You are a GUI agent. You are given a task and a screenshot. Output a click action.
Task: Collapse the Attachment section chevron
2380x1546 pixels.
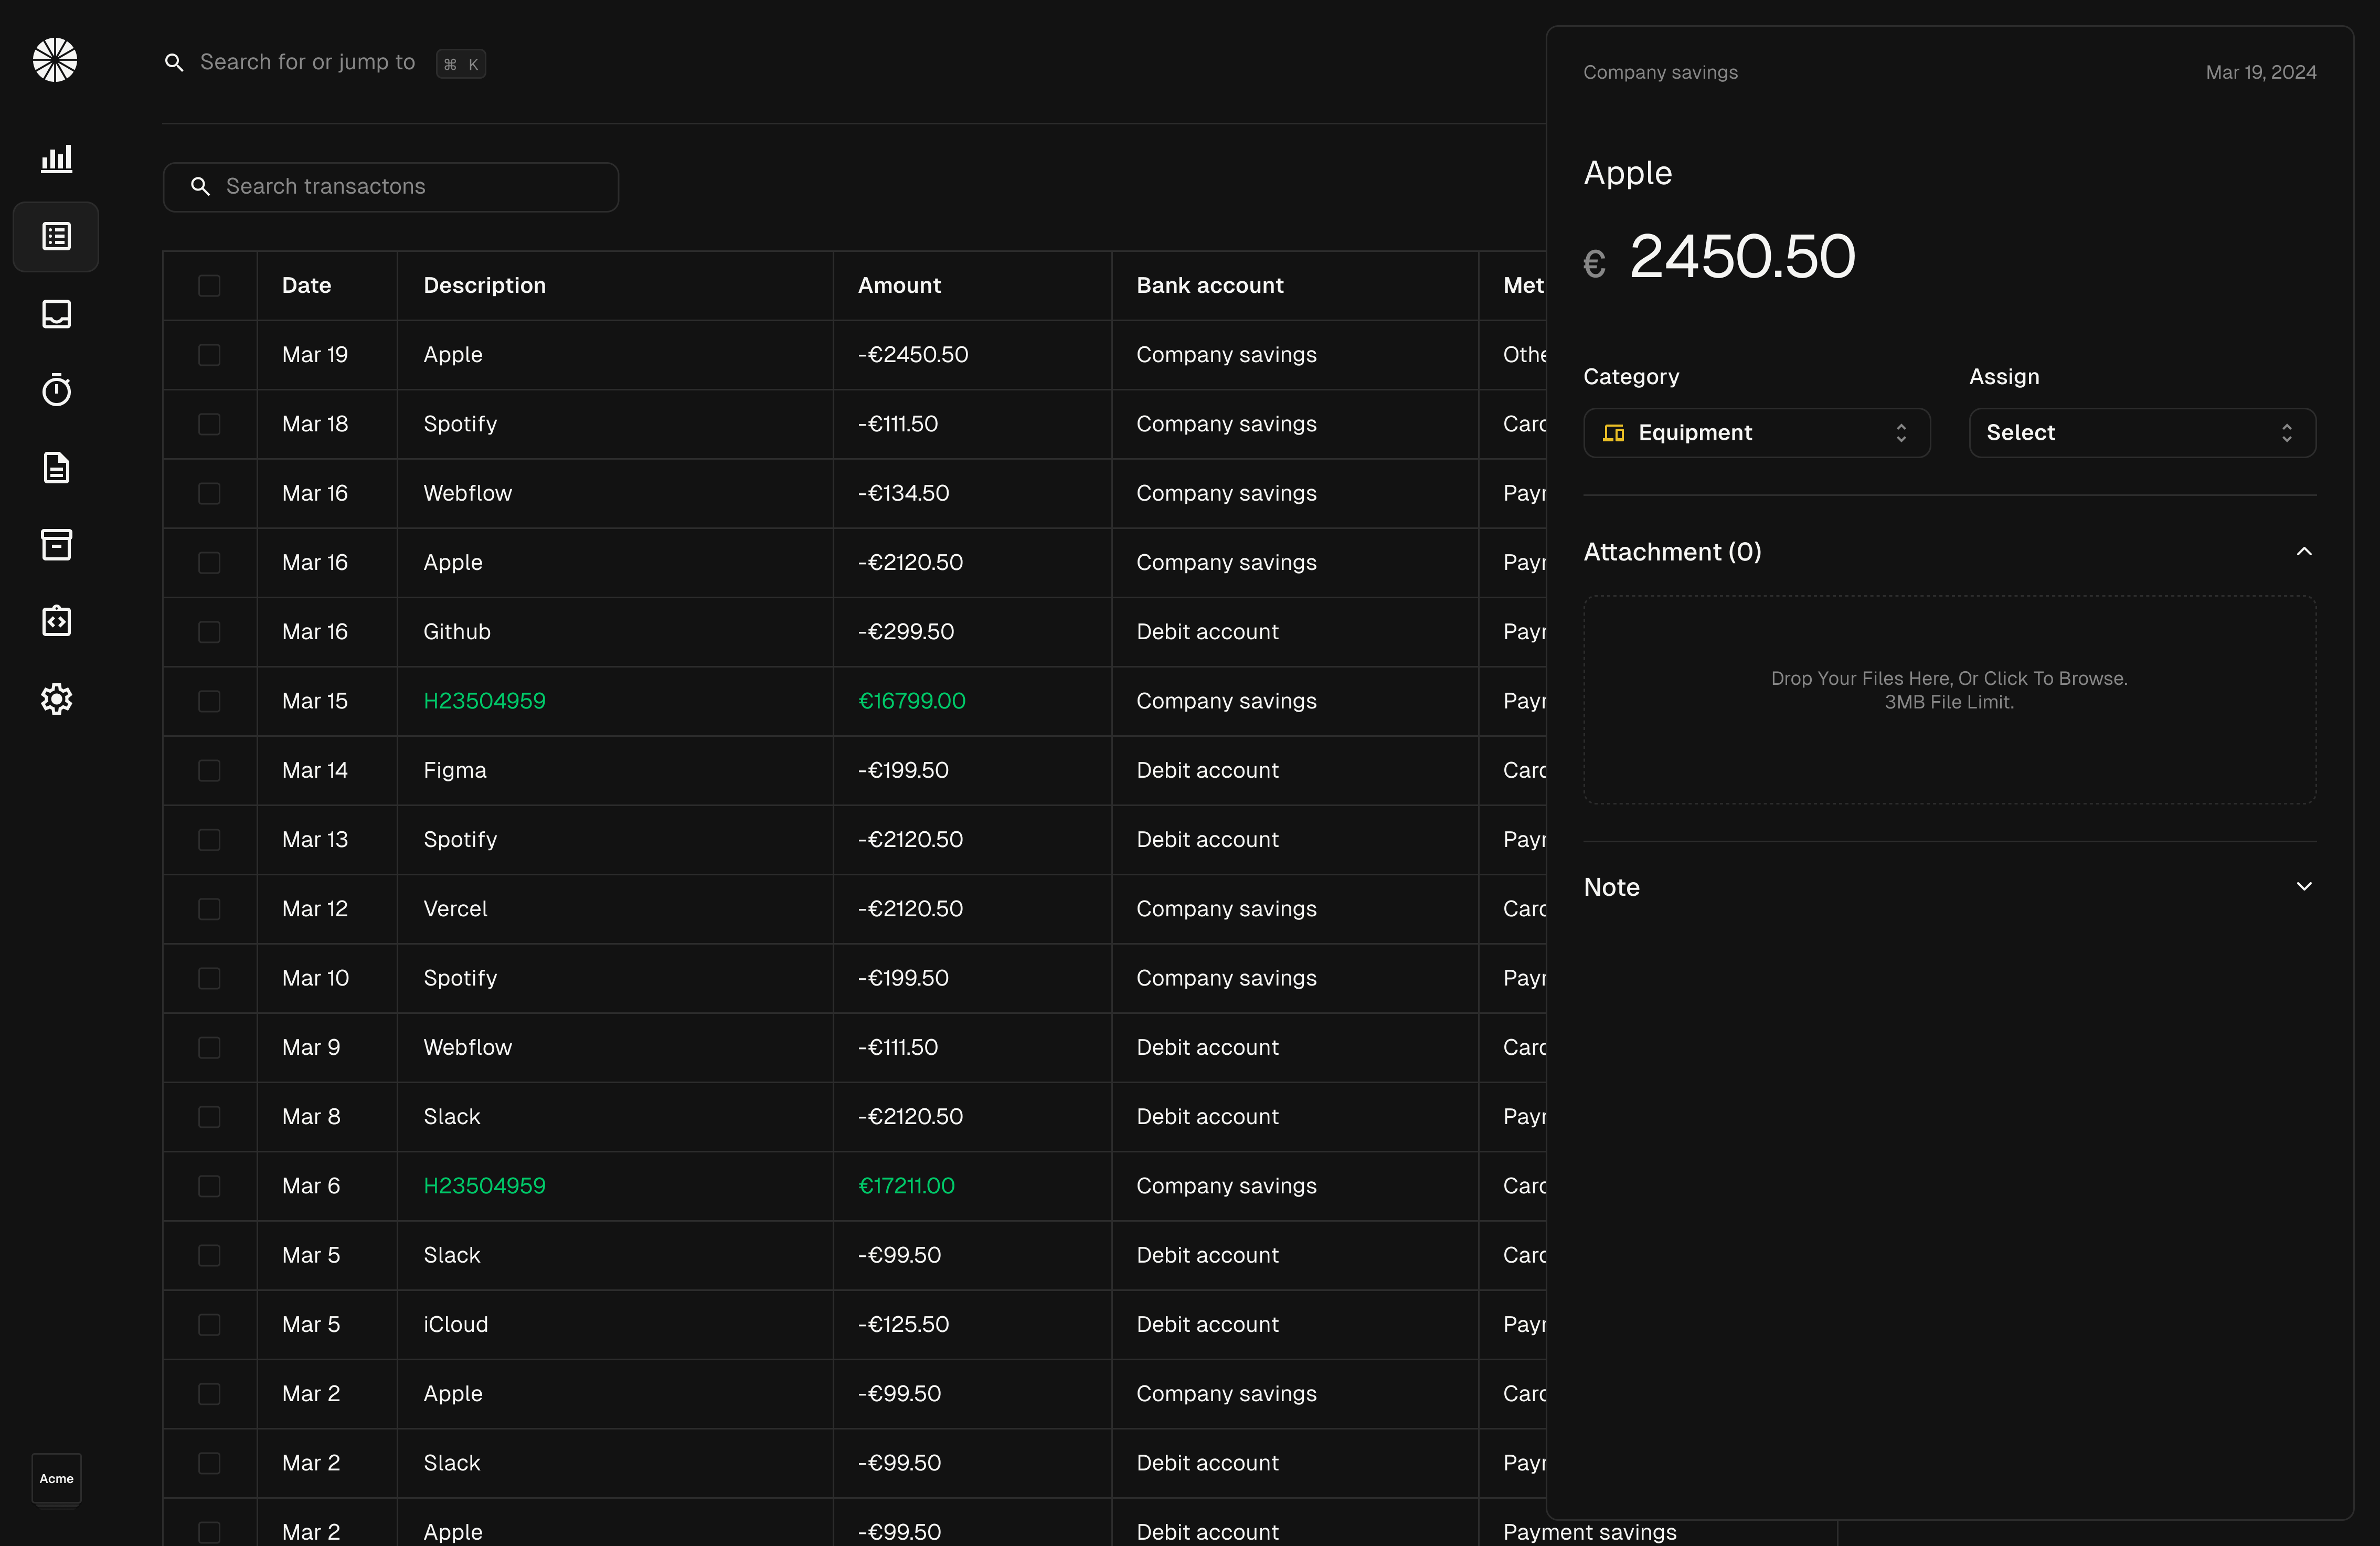tap(2304, 552)
